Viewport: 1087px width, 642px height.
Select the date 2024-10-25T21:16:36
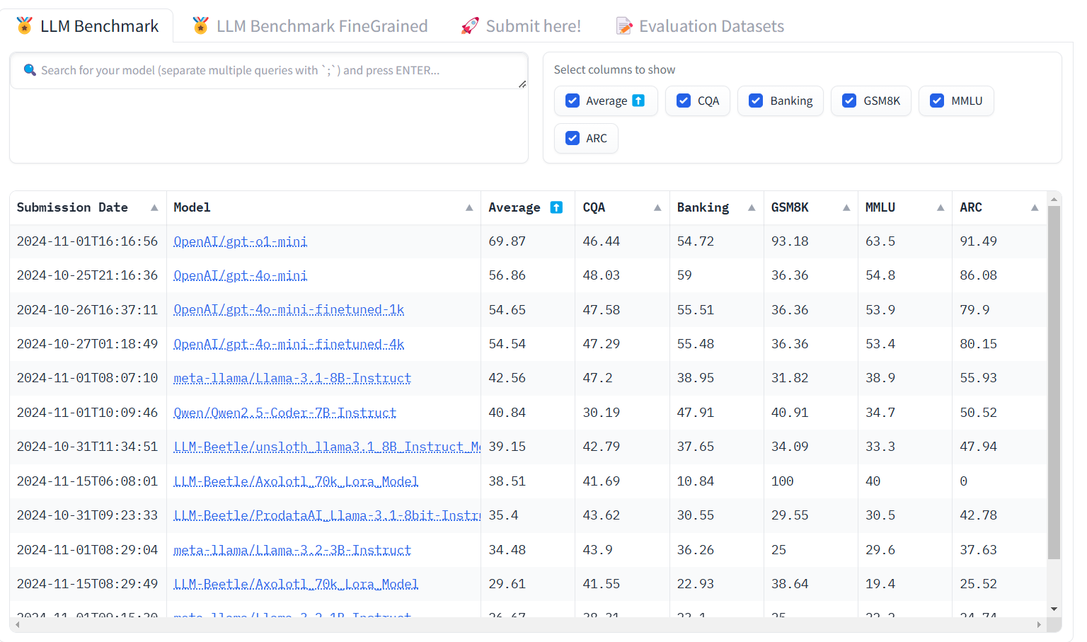point(87,275)
